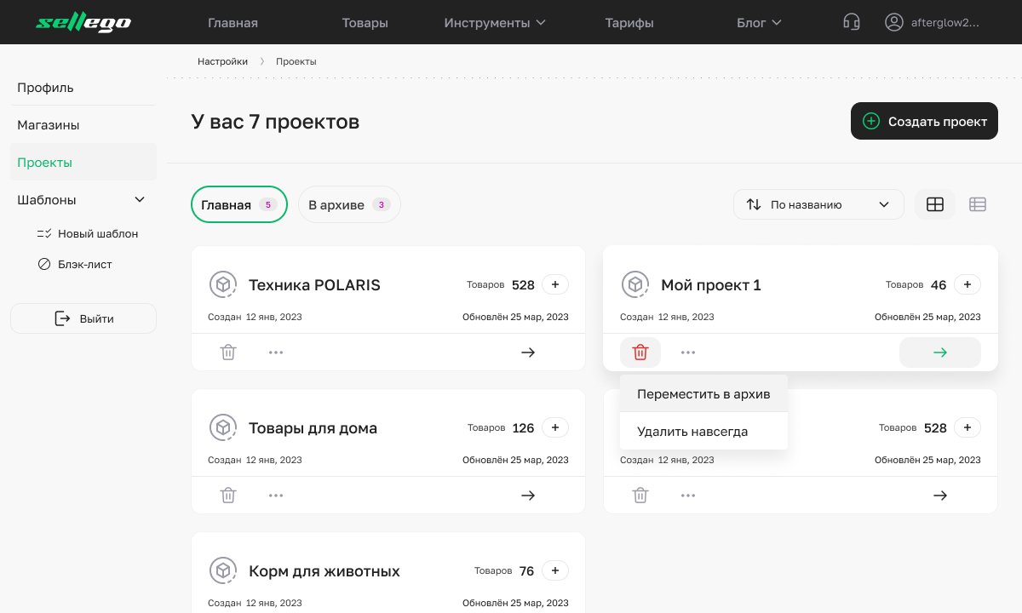Viewport: 1022px width, 613px height.
Task: Collapse the Шаблоны section chevron
Action: (141, 200)
